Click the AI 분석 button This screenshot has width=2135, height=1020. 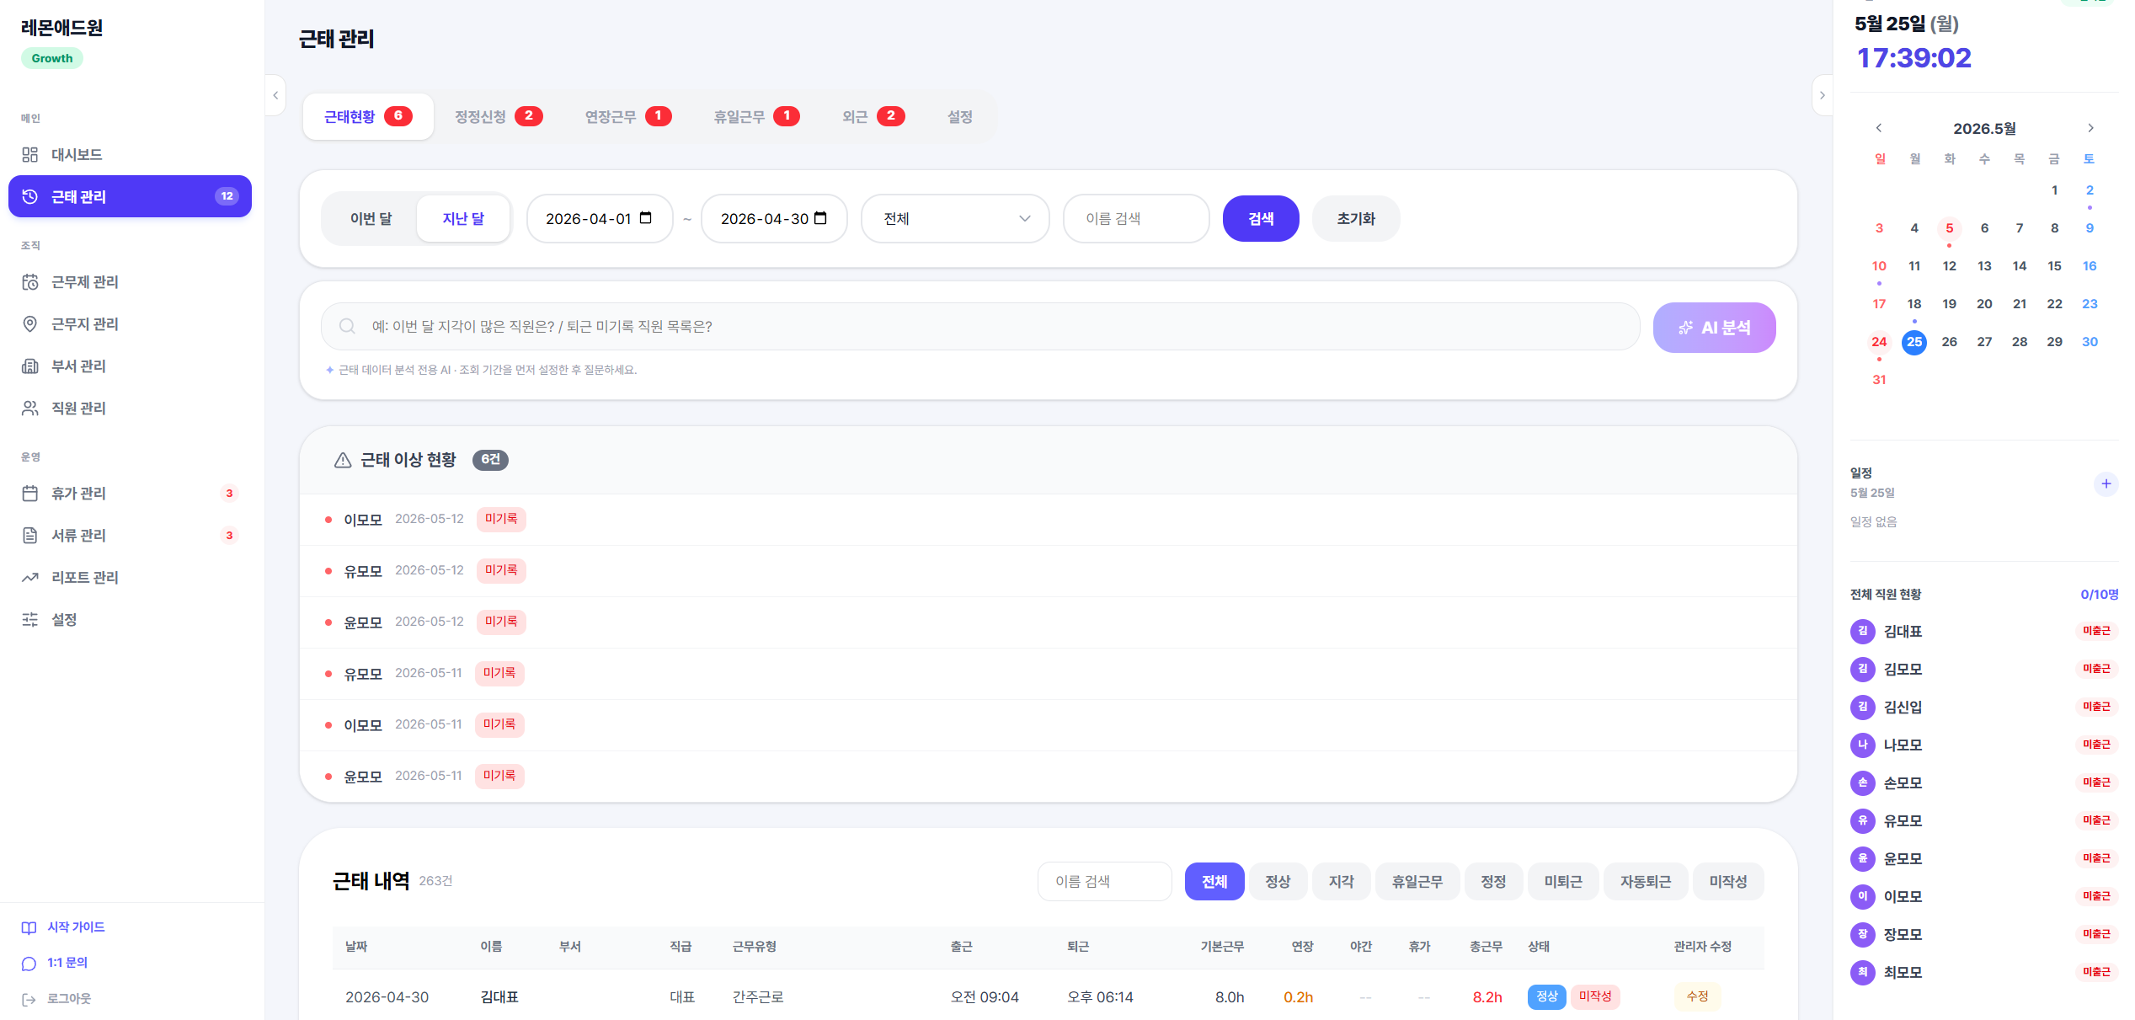click(1714, 328)
